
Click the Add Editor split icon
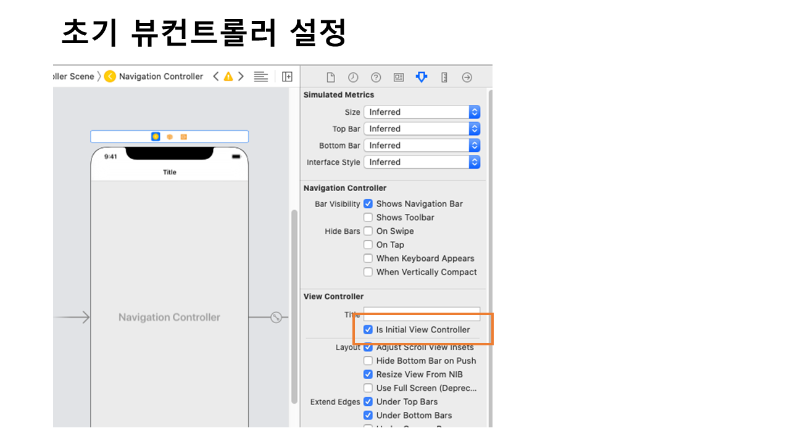pos(287,76)
